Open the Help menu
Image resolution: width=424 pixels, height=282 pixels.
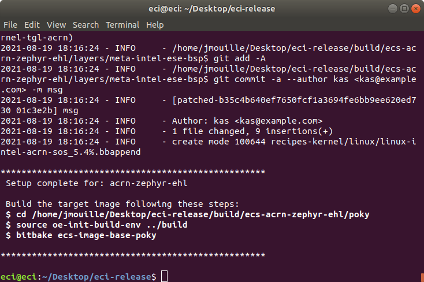(x=155, y=25)
